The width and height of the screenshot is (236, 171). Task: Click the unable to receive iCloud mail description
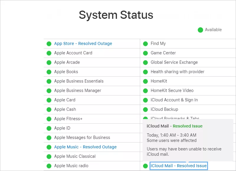(x=184, y=152)
